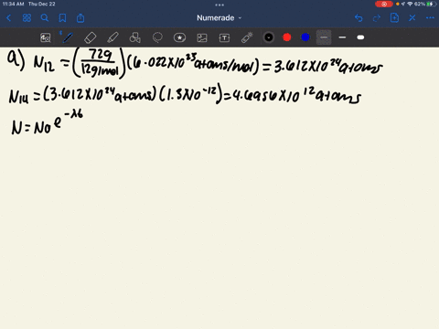The height and width of the screenshot is (329, 439).
Task: Select the Text box tool
Action: [224, 37]
